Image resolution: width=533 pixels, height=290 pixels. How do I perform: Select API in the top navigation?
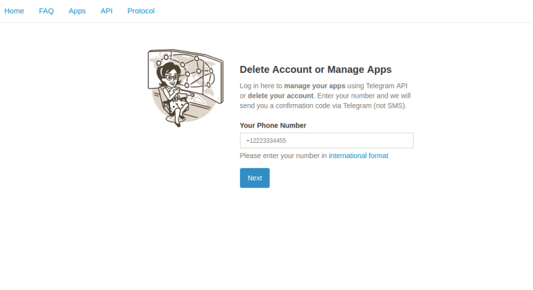[106, 11]
